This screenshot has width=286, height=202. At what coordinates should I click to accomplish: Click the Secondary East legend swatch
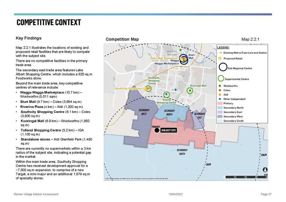(220, 112)
